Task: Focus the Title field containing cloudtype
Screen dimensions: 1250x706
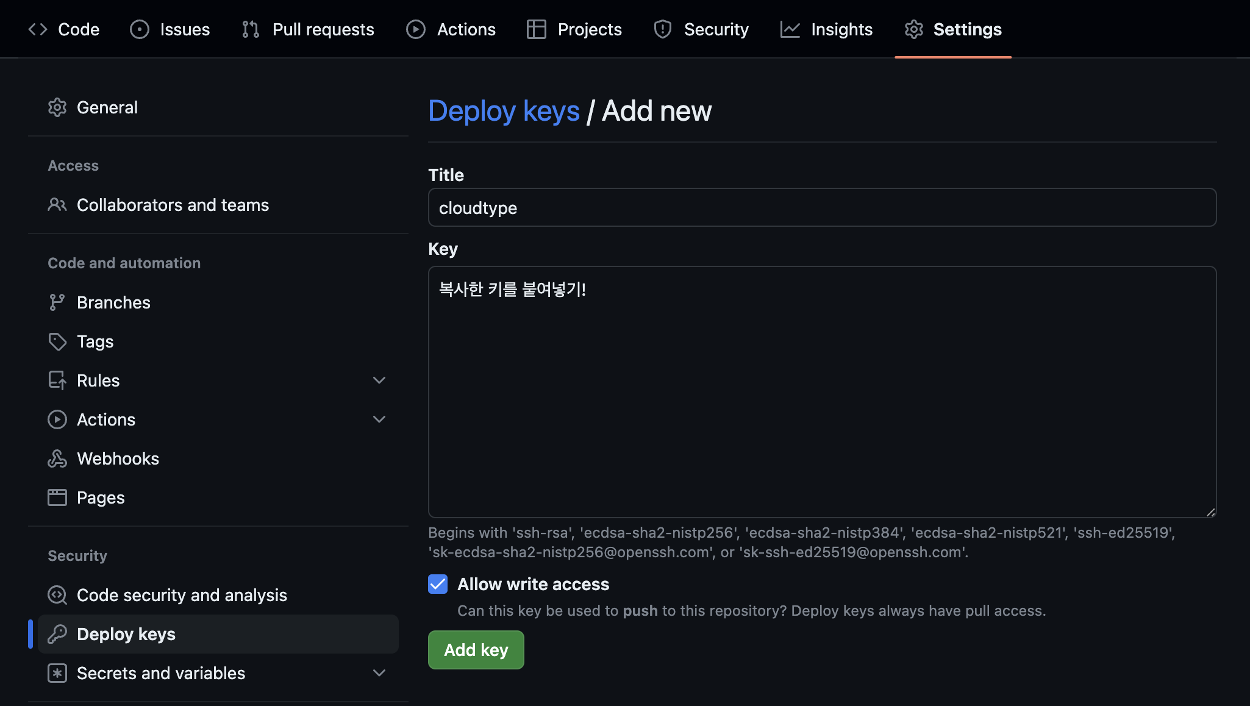Action: pyautogui.click(x=822, y=207)
